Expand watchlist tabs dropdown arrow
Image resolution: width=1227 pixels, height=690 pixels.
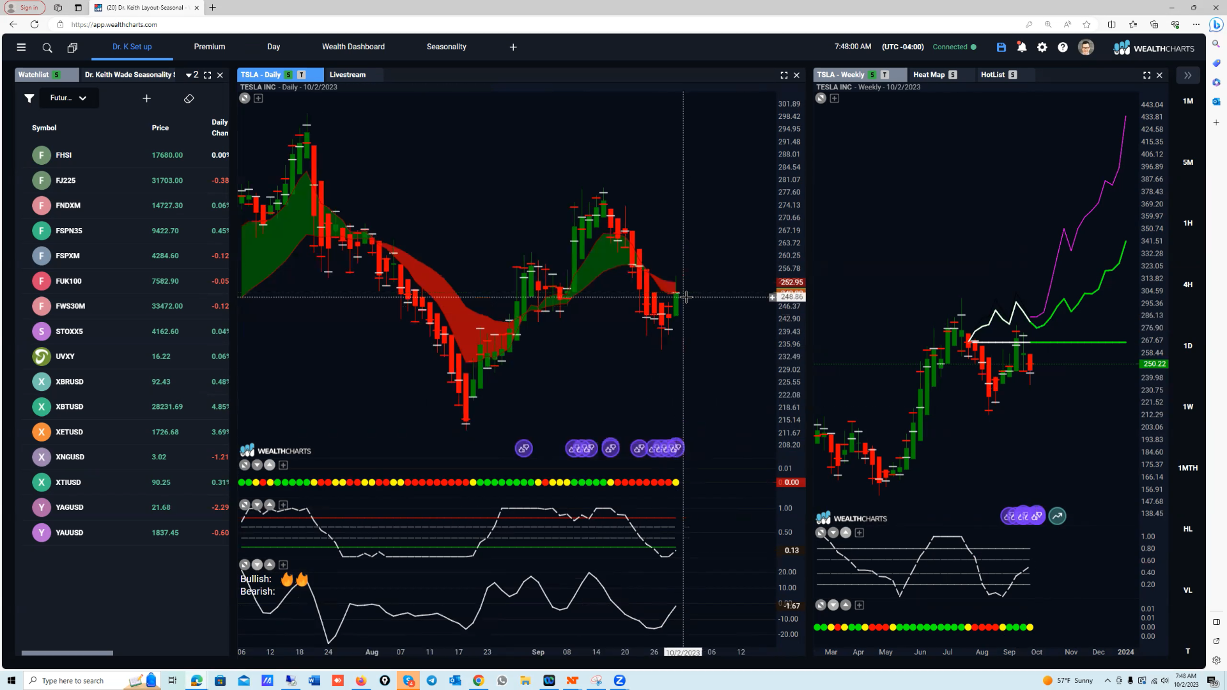click(x=189, y=75)
